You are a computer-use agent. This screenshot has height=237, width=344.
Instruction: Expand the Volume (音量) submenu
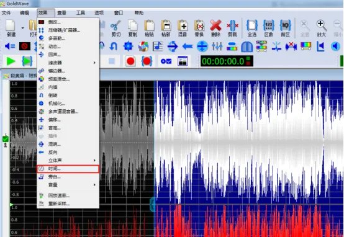[x=68, y=185]
